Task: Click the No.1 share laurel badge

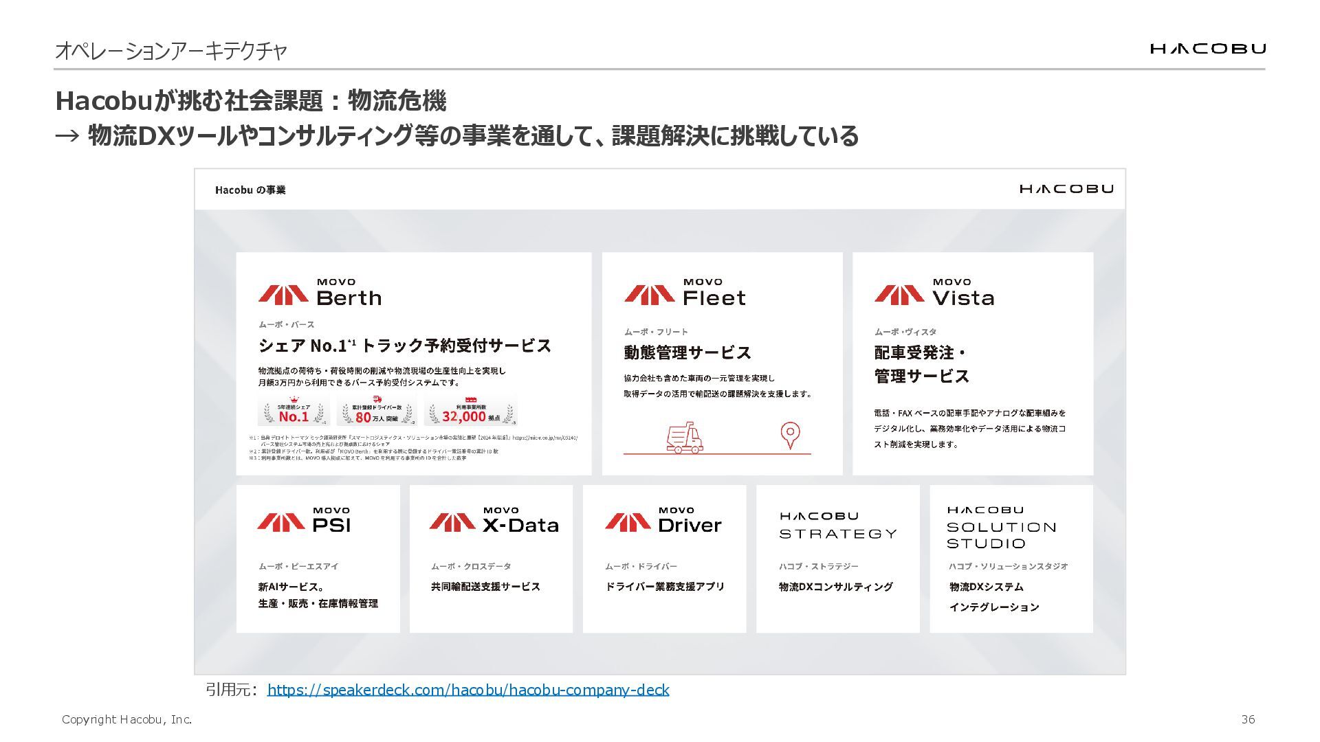Action: [294, 411]
